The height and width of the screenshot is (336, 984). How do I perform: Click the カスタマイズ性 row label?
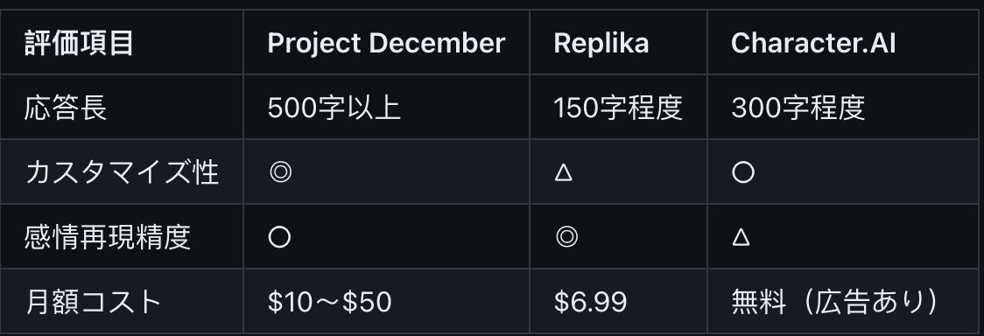coord(122,172)
